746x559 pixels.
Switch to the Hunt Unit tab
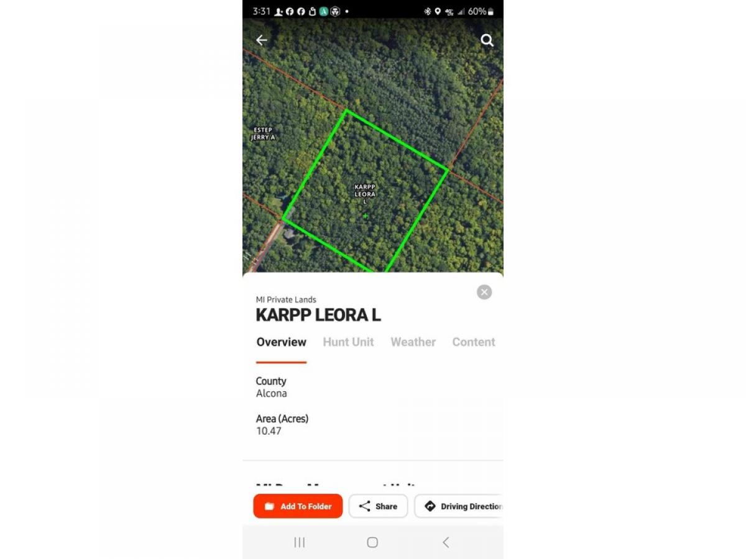pos(348,342)
